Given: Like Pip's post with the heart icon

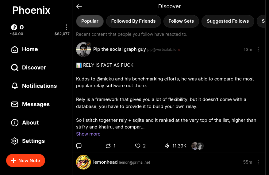Looking at the screenshot, I should pos(138,146).
